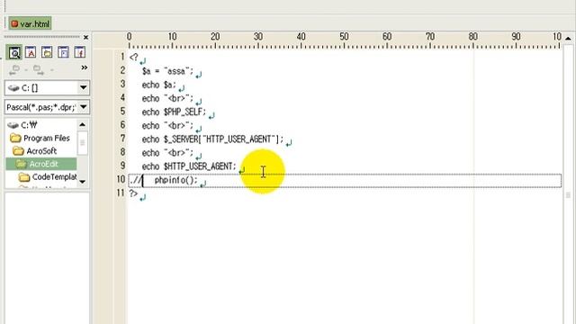The width and height of the screenshot is (576, 324).
Task: Click the 'echo "<br>";' code on line 4
Action: (x=167, y=98)
